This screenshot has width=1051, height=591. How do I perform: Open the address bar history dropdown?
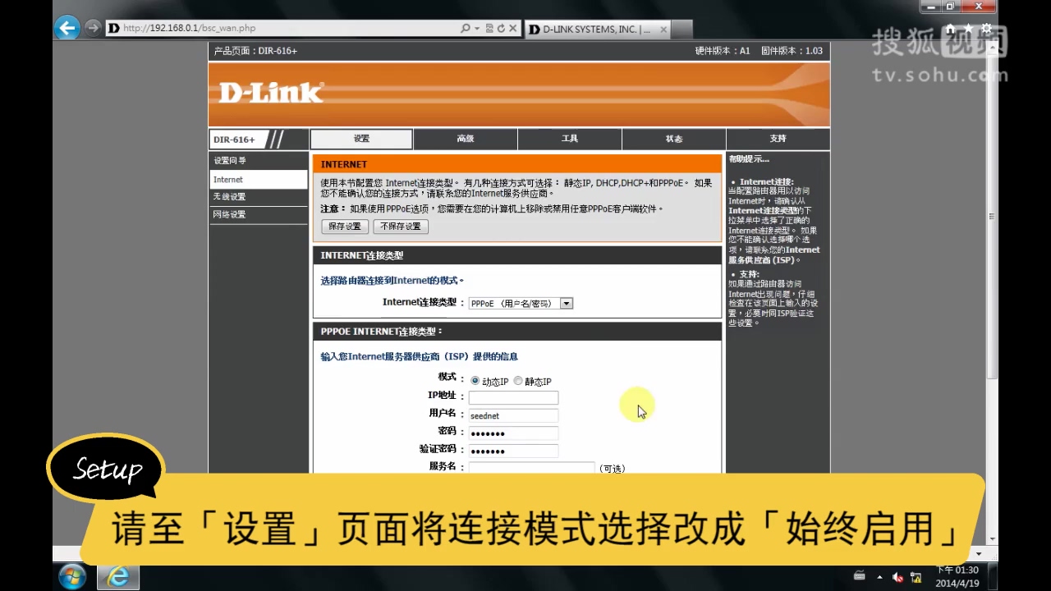coord(477,28)
